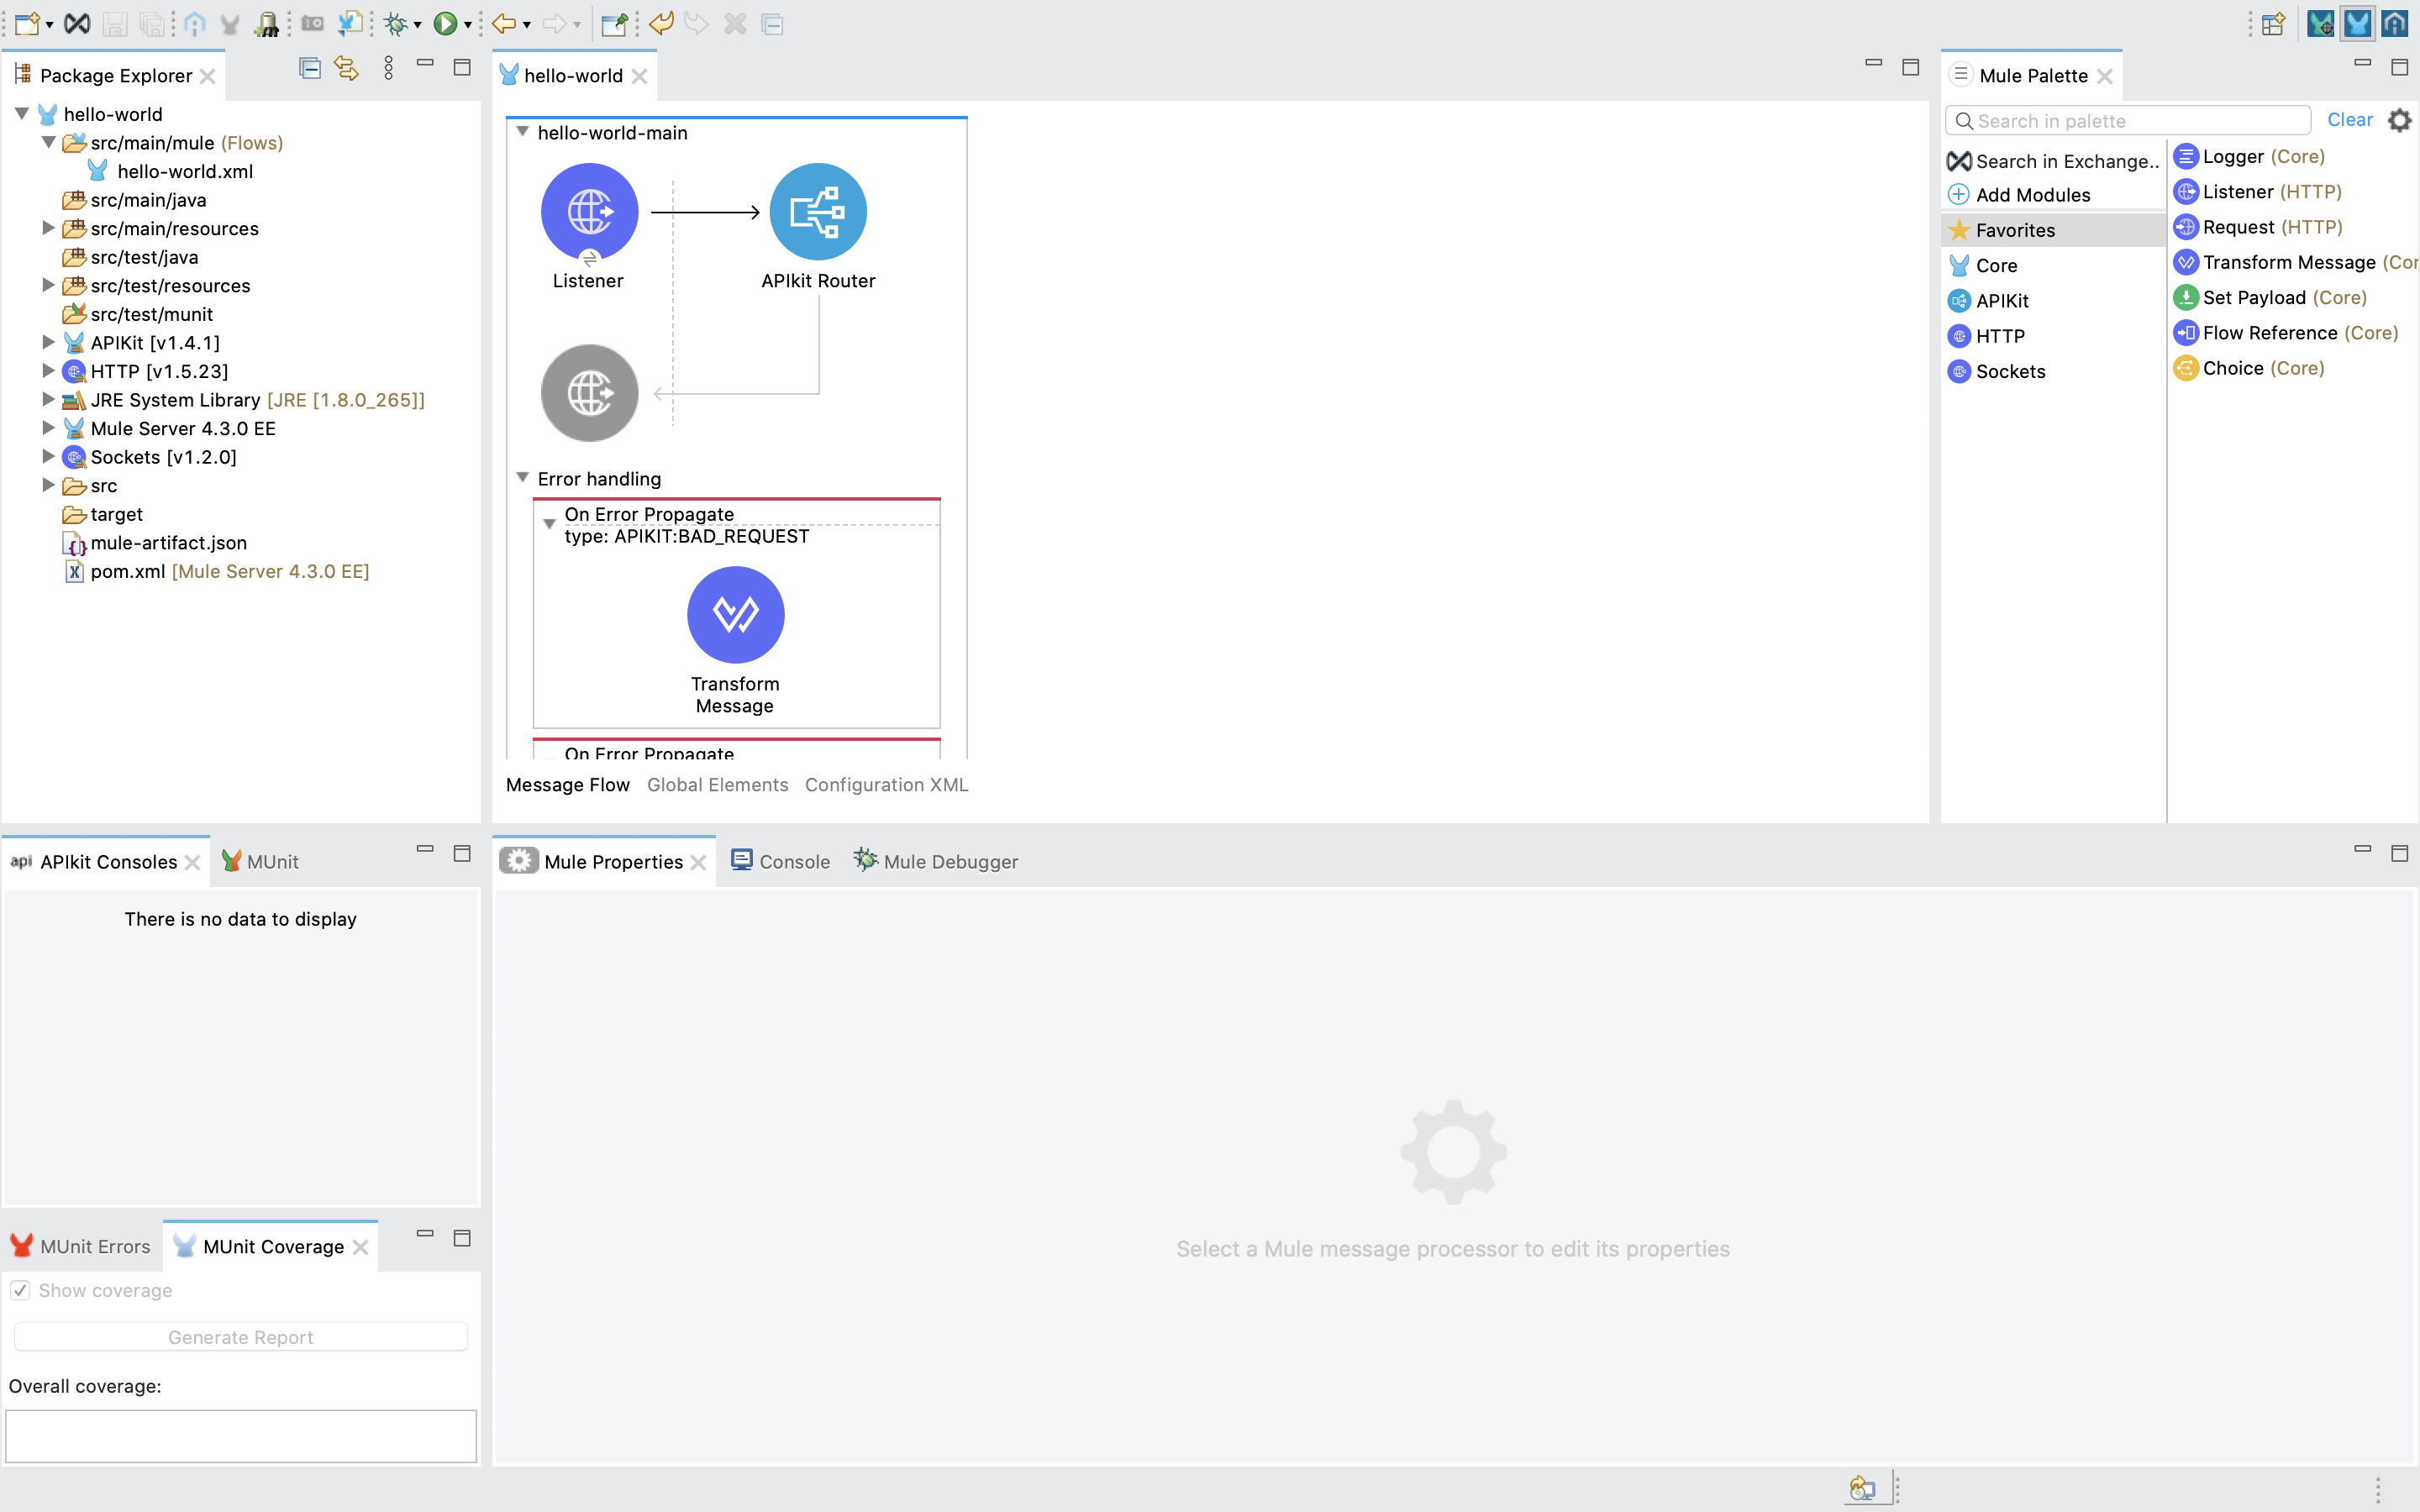Click the jar with plus toolbar icon
The image size is (2420, 1512).
point(267,23)
